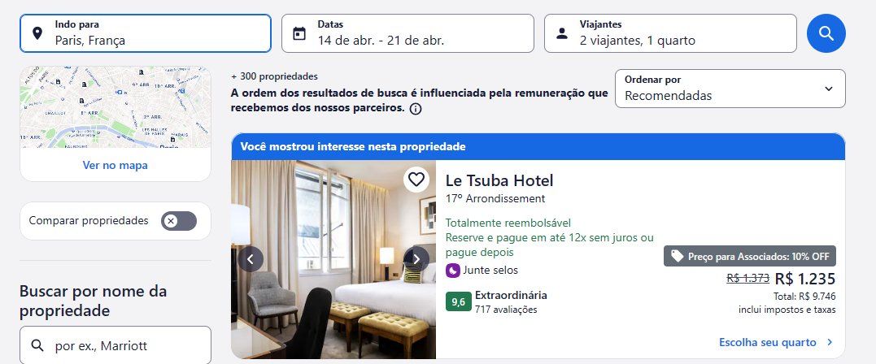
Task: Save Le Tsuba Hotel with heart icon
Action: tap(416, 180)
